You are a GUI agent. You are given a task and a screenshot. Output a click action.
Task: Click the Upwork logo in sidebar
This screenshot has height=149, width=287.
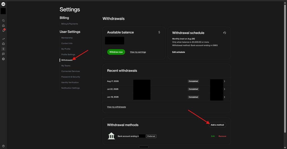coord(3,4)
